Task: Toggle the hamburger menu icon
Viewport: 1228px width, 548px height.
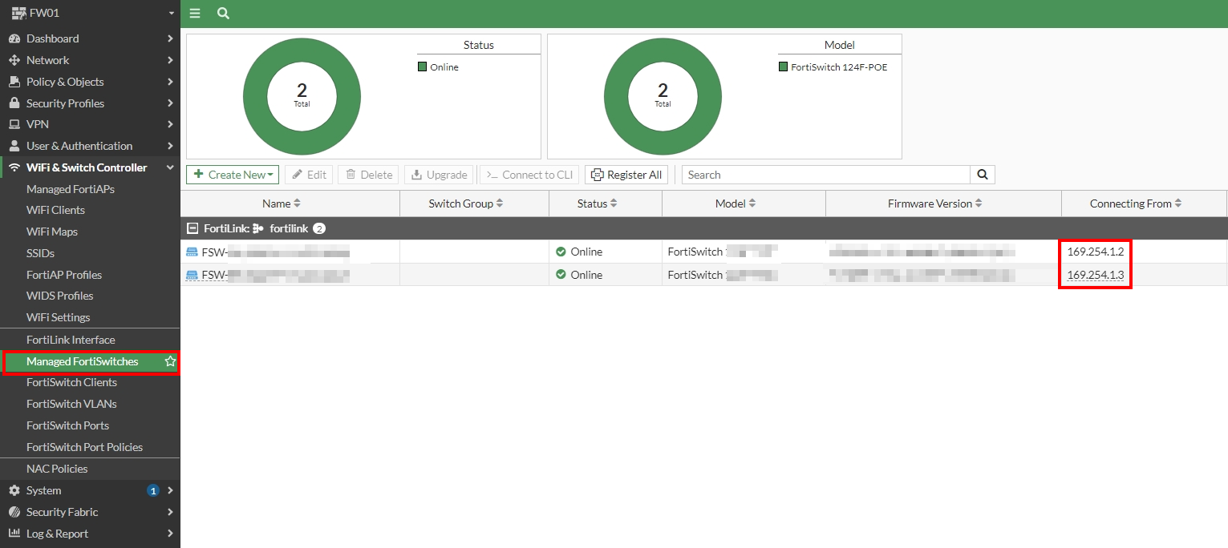Action: 195,14
